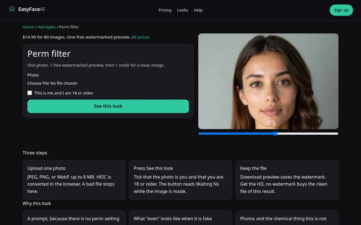The width and height of the screenshot is (361, 225).
Task: Click the "Perm filter" breadcrumb text
Action: [x=69, y=27]
